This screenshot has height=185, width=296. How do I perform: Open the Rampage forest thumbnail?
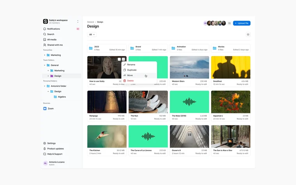107,102
